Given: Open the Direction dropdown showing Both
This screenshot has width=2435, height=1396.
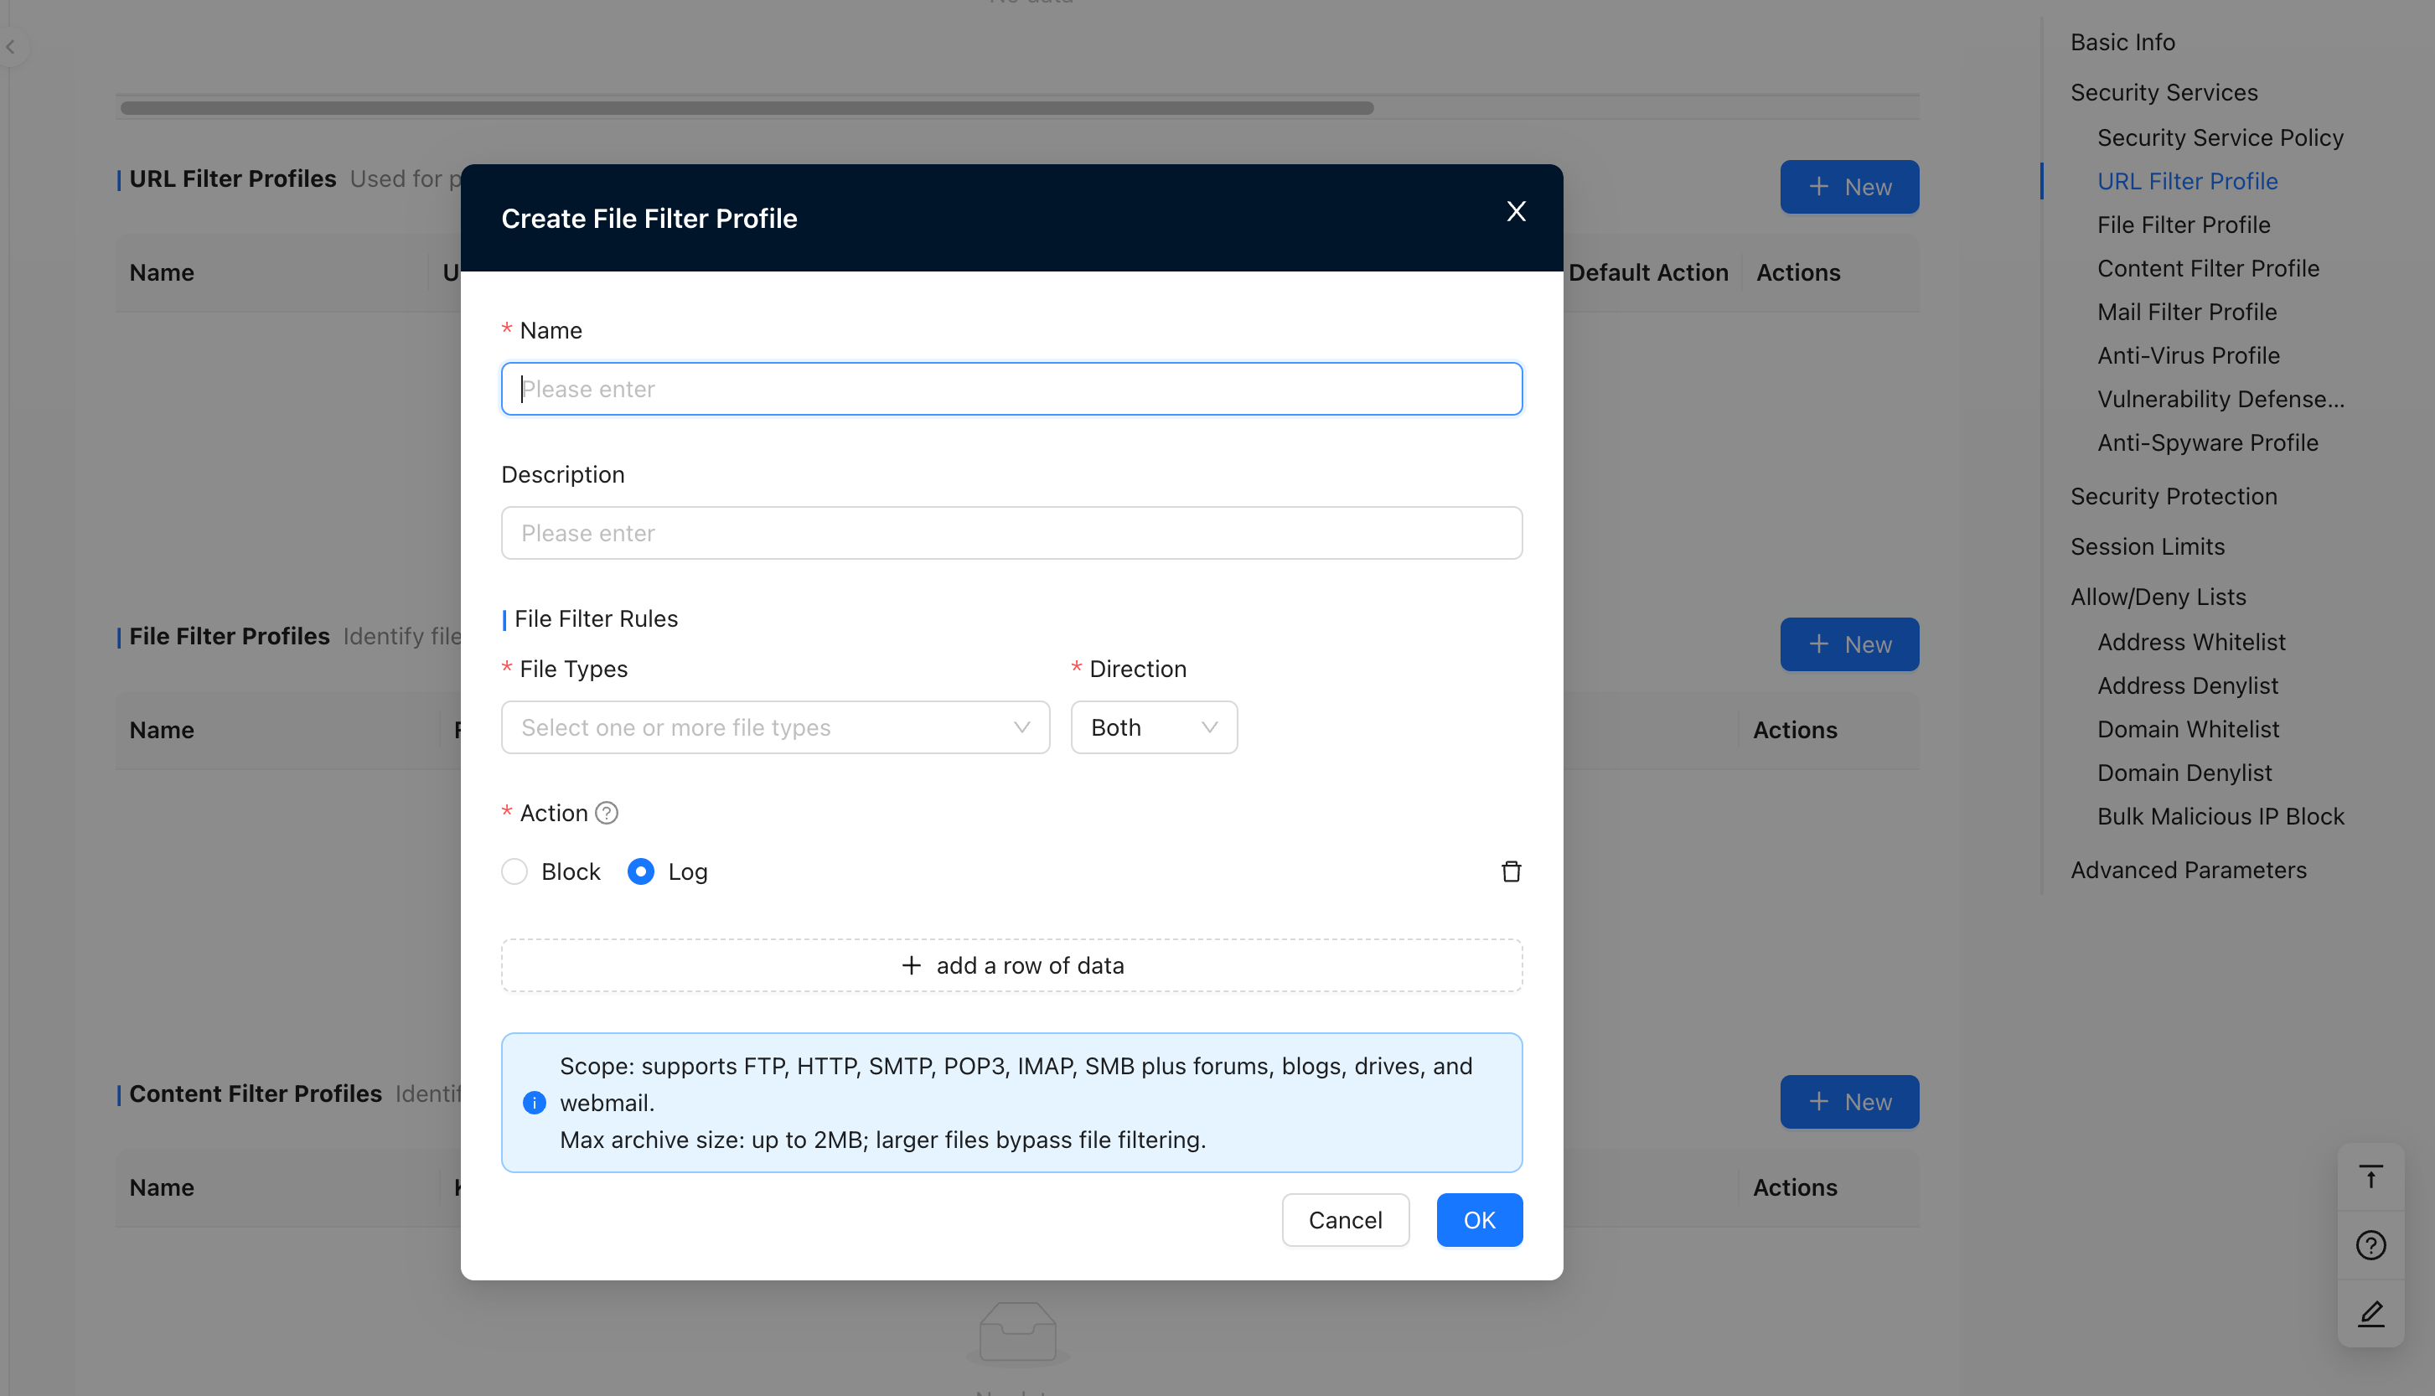Looking at the screenshot, I should point(1153,727).
